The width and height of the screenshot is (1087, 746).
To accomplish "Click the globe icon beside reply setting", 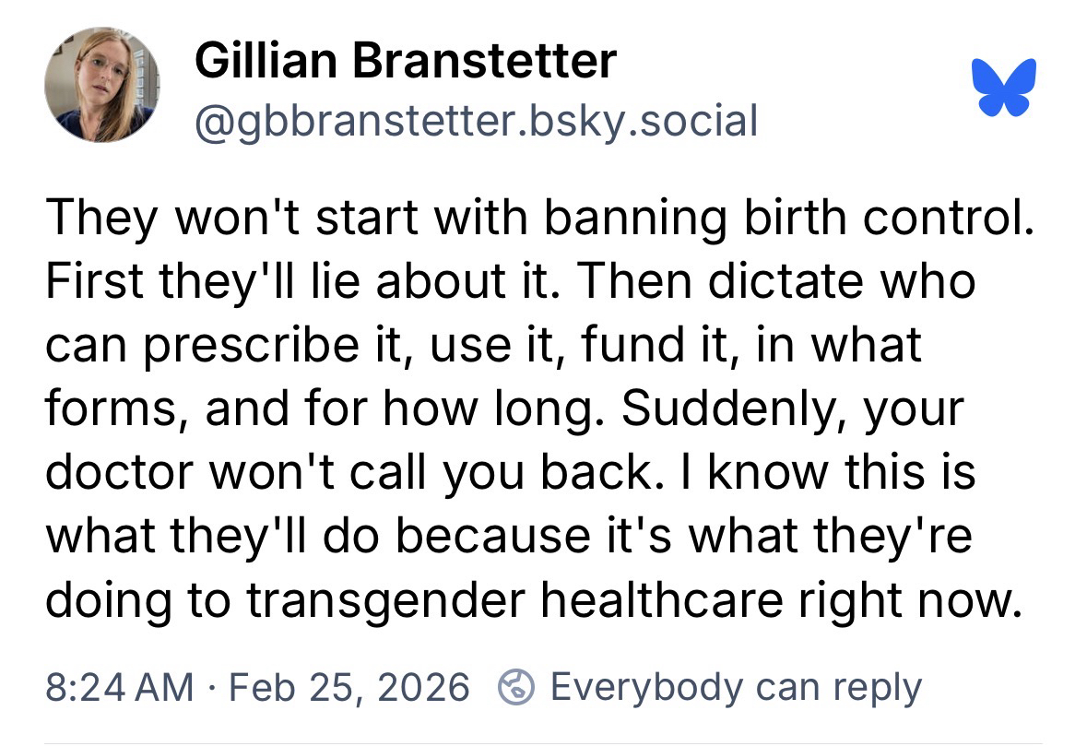I will [516, 687].
